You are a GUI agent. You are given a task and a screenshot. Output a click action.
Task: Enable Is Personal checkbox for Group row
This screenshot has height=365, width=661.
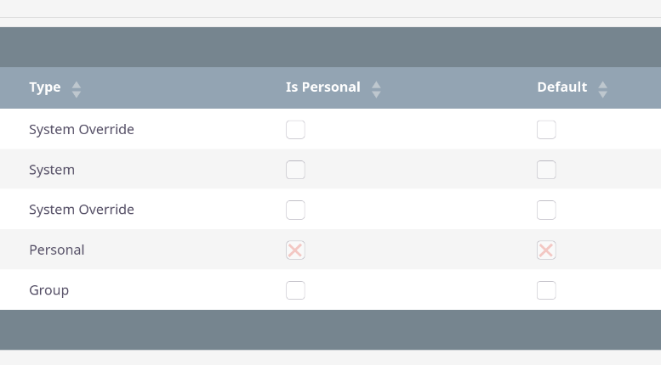pos(295,290)
